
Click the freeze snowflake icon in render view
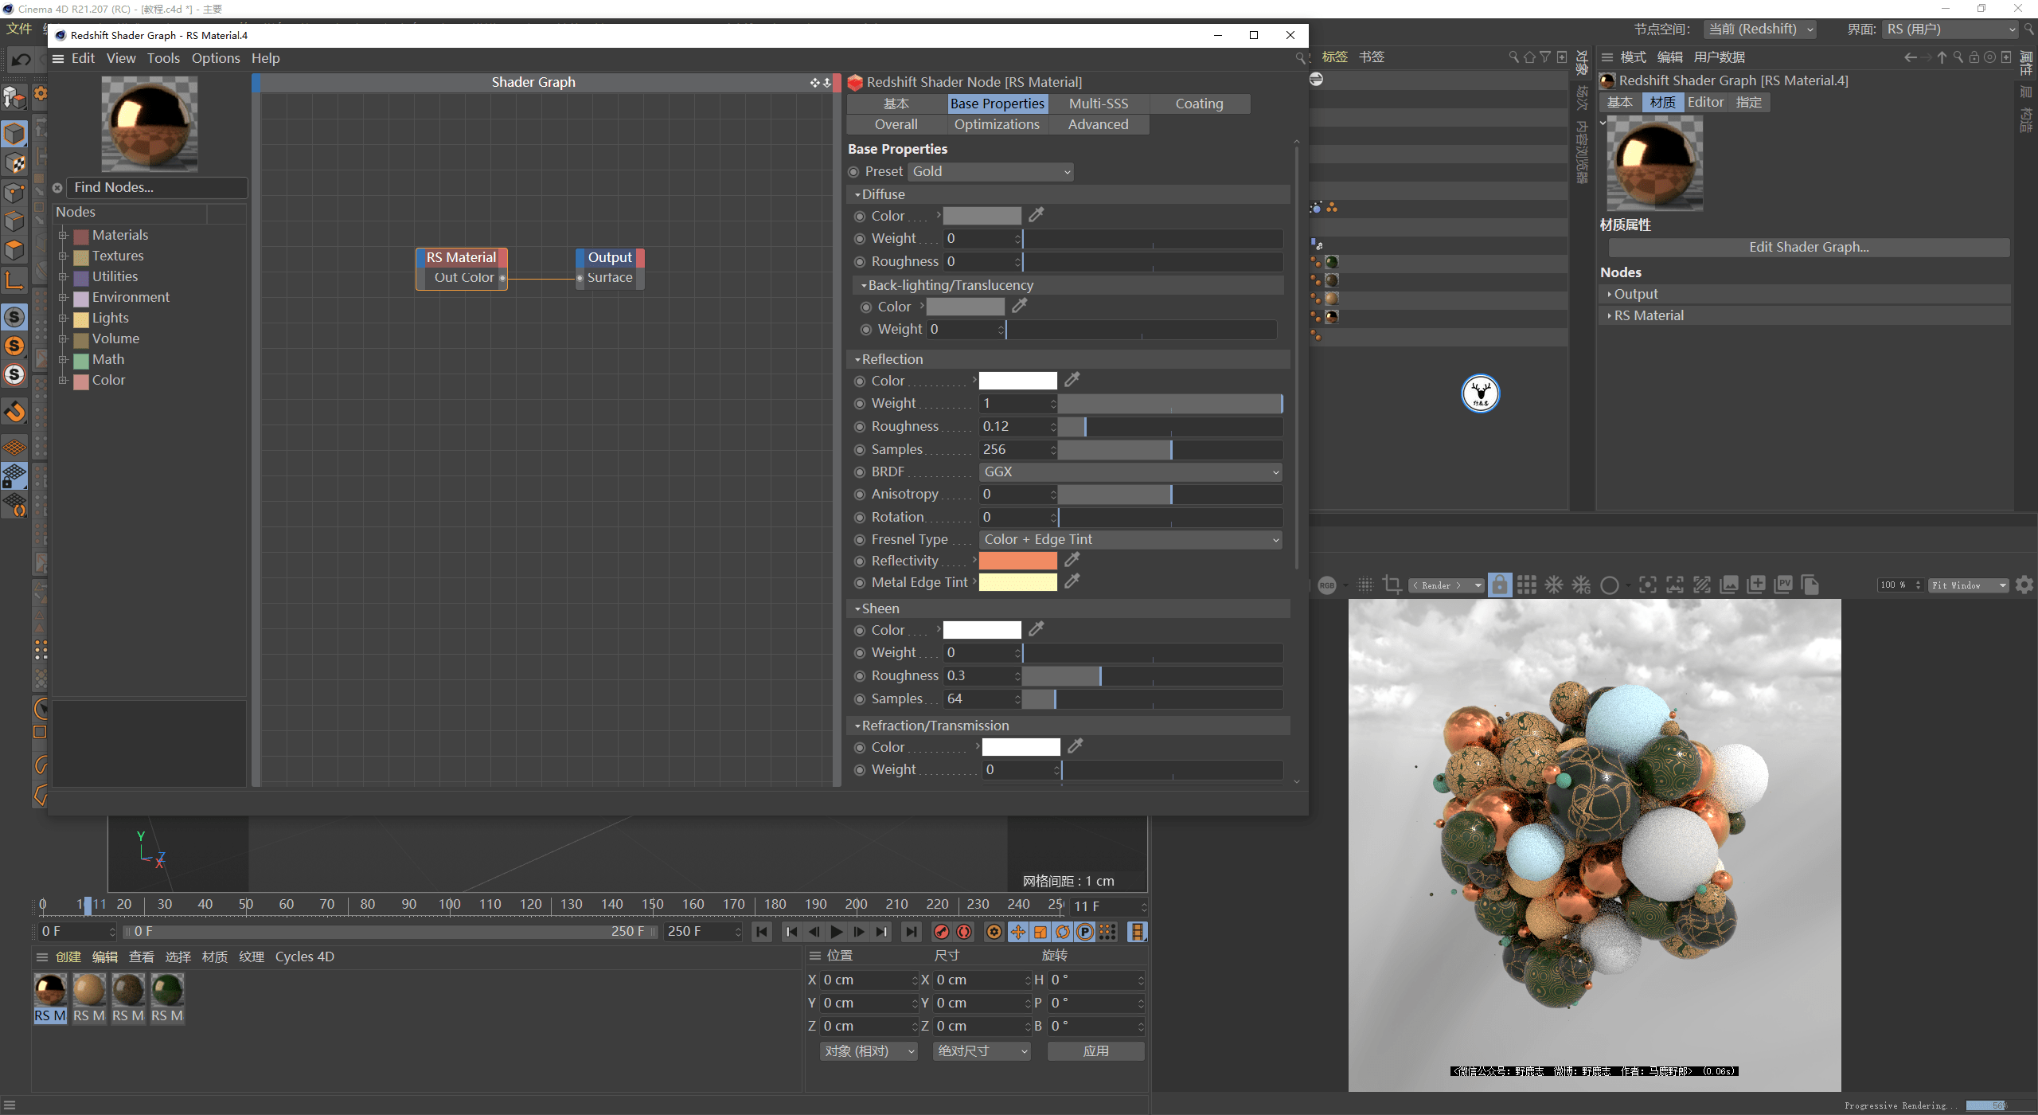1553,585
